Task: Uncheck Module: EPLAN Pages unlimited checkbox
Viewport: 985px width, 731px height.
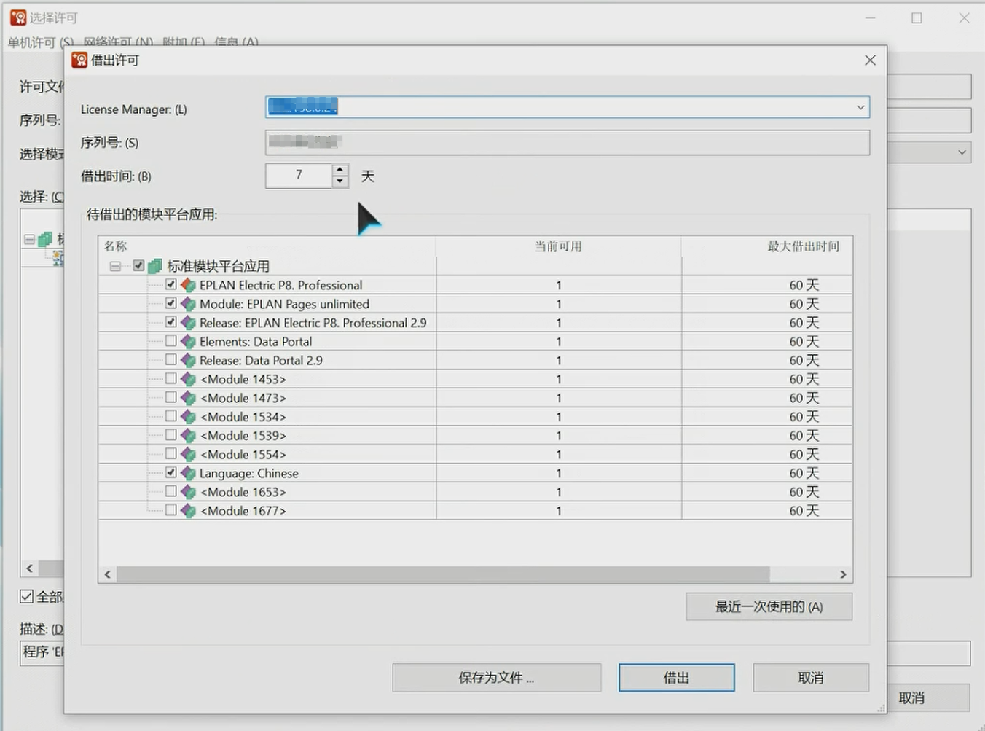Action: tap(171, 303)
